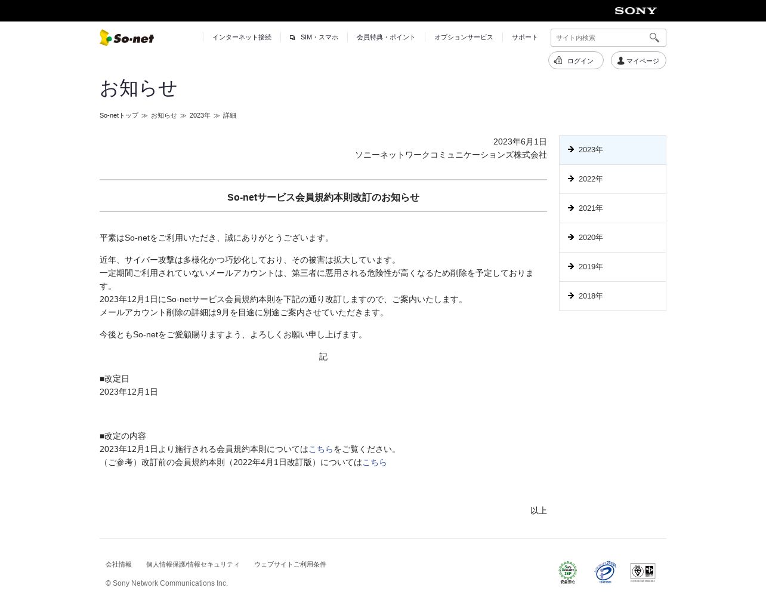Screen dimensions: 766x603
Task: Click the arrow icon beside 2021年
Action: 571,208
